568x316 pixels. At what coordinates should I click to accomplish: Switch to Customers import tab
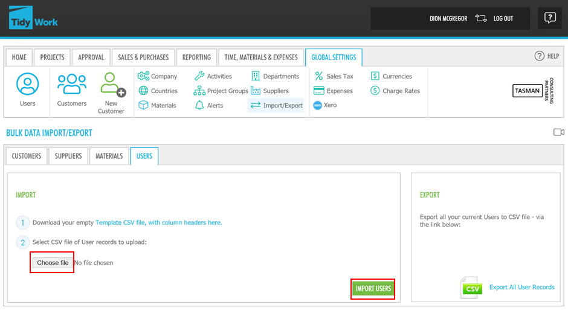(x=27, y=156)
